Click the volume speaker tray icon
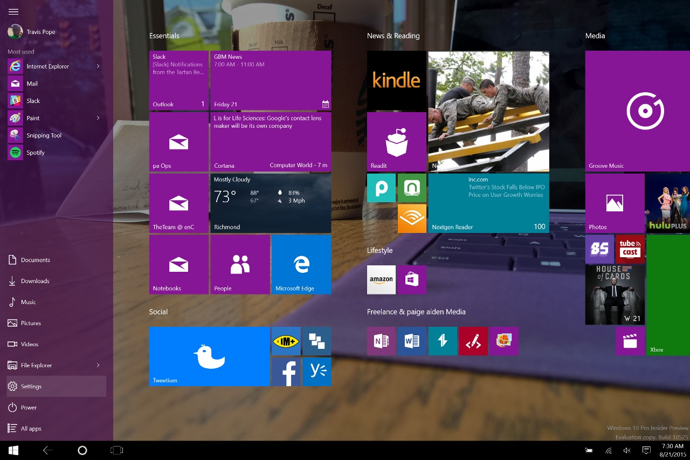 [627, 450]
